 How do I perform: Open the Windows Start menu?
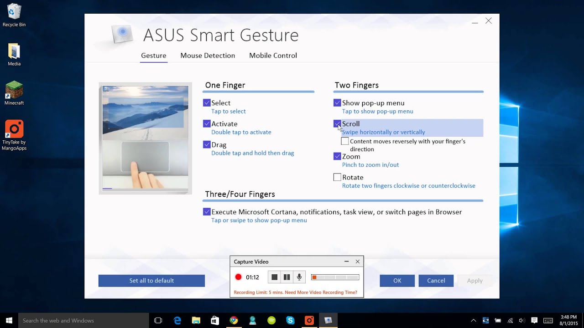(9, 320)
